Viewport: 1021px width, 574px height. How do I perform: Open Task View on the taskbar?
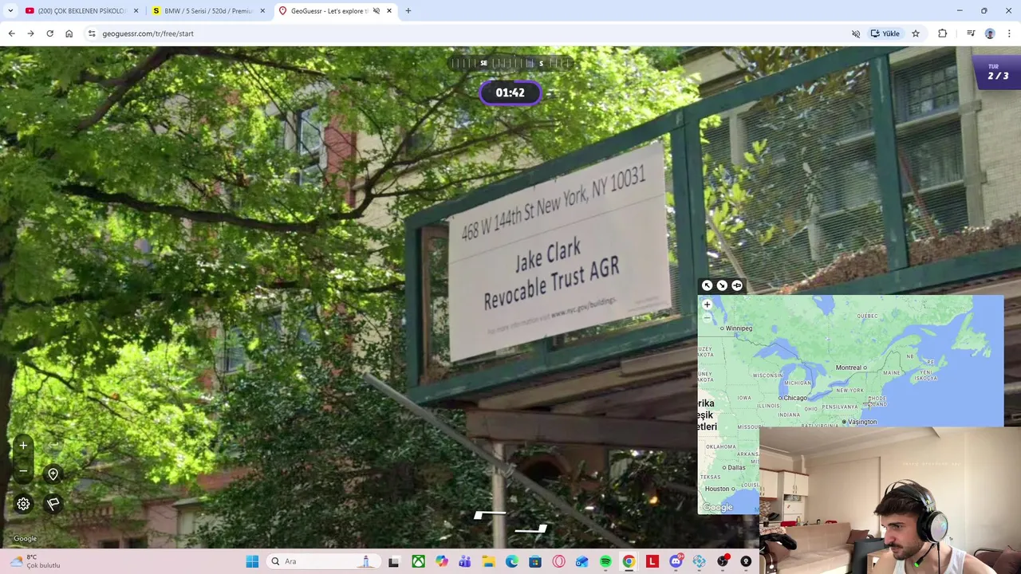pos(393,561)
